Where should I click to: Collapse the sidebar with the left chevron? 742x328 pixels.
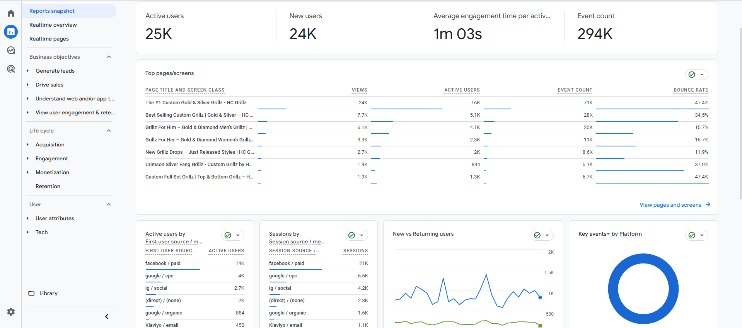click(x=107, y=316)
